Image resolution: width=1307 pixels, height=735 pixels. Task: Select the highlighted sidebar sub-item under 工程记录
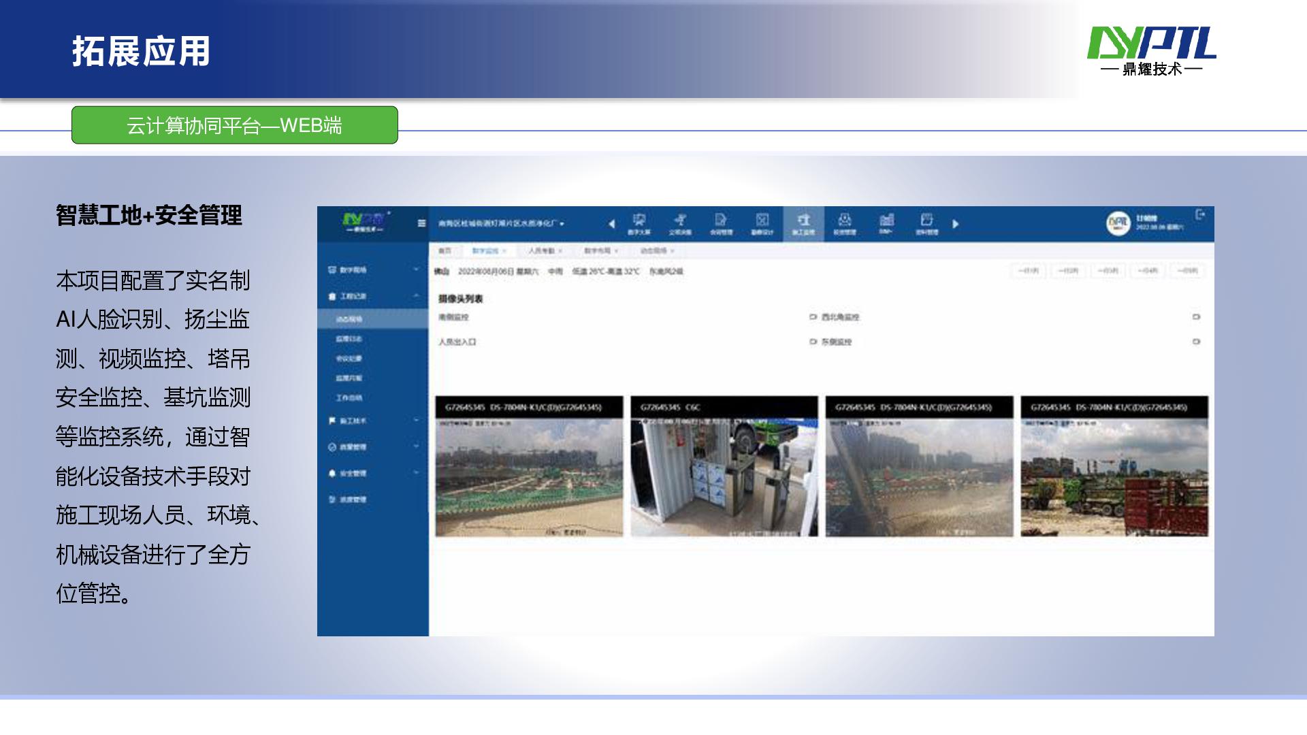point(349,319)
